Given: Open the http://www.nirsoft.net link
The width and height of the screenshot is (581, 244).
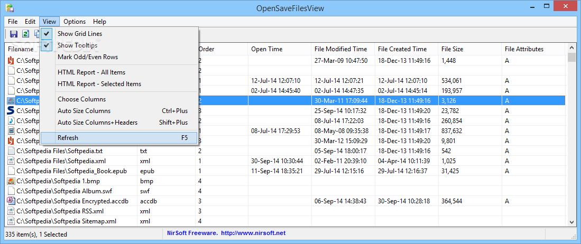Looking at the screenshot, I should click(x=253, y=233).
